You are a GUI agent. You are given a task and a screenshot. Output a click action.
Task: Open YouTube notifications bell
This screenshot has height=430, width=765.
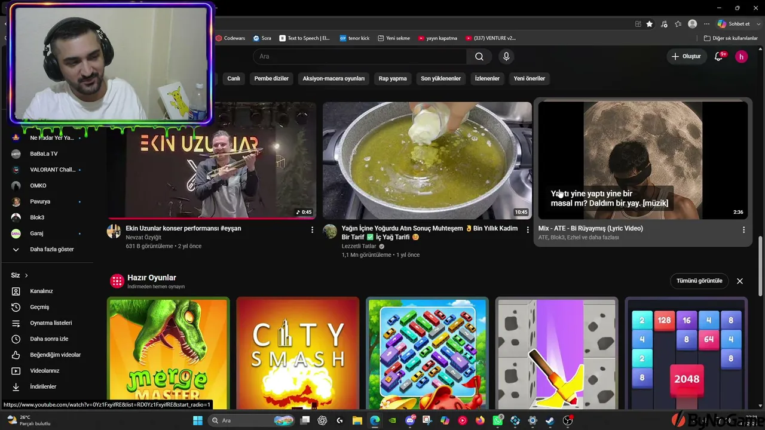point(719,57)
